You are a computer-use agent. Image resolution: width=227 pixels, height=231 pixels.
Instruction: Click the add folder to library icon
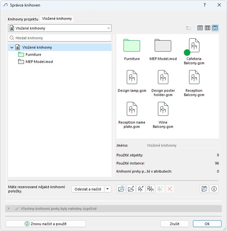coord(131,189)
